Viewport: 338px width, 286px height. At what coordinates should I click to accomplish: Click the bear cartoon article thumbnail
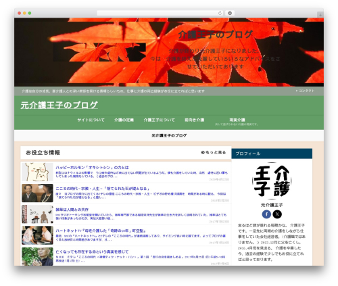37,172
